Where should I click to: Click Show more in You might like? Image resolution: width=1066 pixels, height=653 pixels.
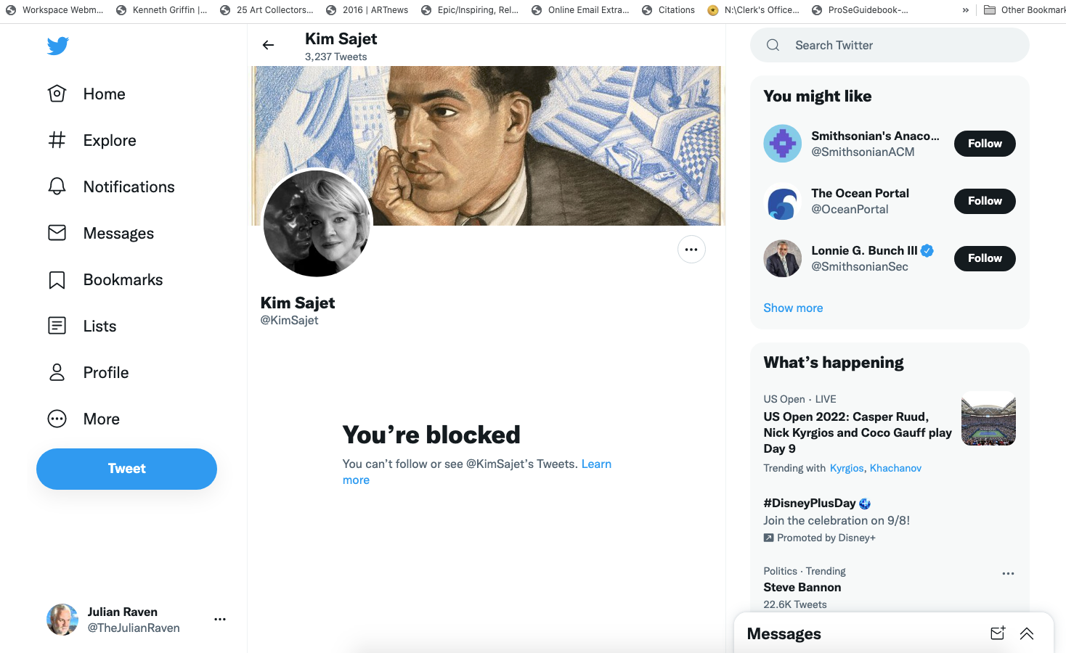tap(793, 308)
